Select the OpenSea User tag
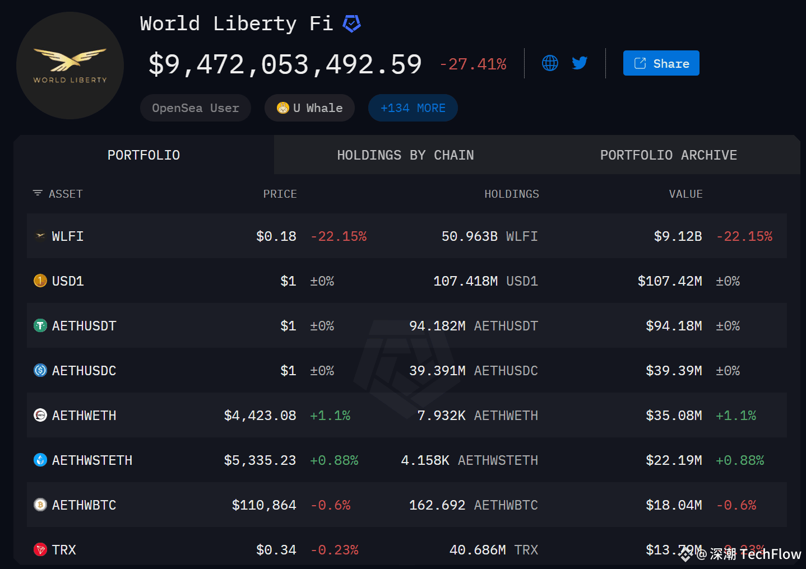Image resolution: width=806 pixels, height=569 pixels. 196,108
